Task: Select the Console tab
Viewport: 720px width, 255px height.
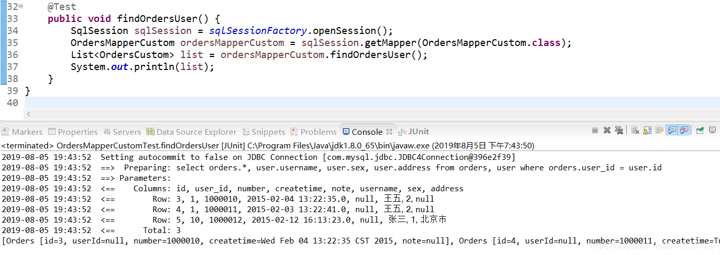Action: click(x=363, y=132)
